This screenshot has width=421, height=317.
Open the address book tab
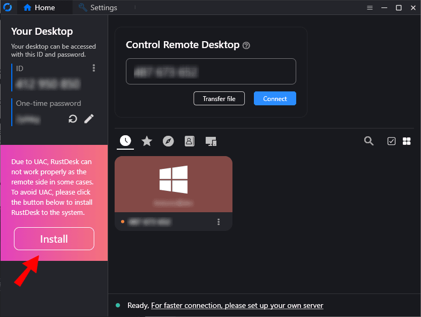pos(190,141)
